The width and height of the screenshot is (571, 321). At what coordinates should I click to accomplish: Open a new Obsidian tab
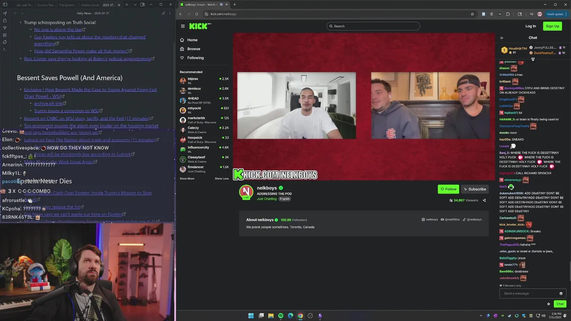(x=127, y=4)
